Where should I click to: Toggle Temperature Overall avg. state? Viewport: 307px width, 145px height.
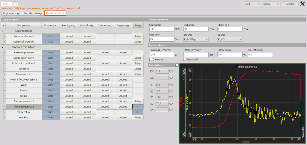(87, 112)
